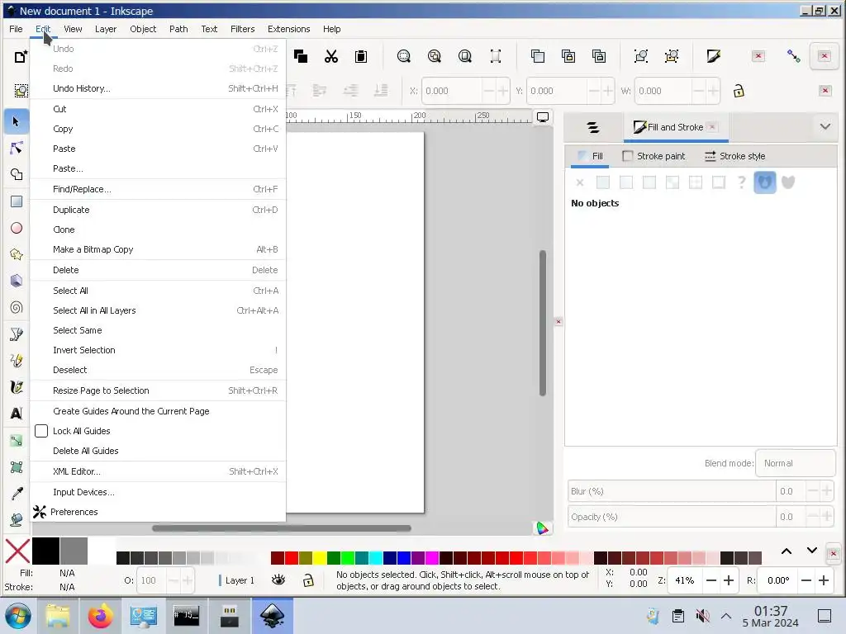Decrease zoom with minus button
This screenshot has width=846, height=634.
coord(711,580)
